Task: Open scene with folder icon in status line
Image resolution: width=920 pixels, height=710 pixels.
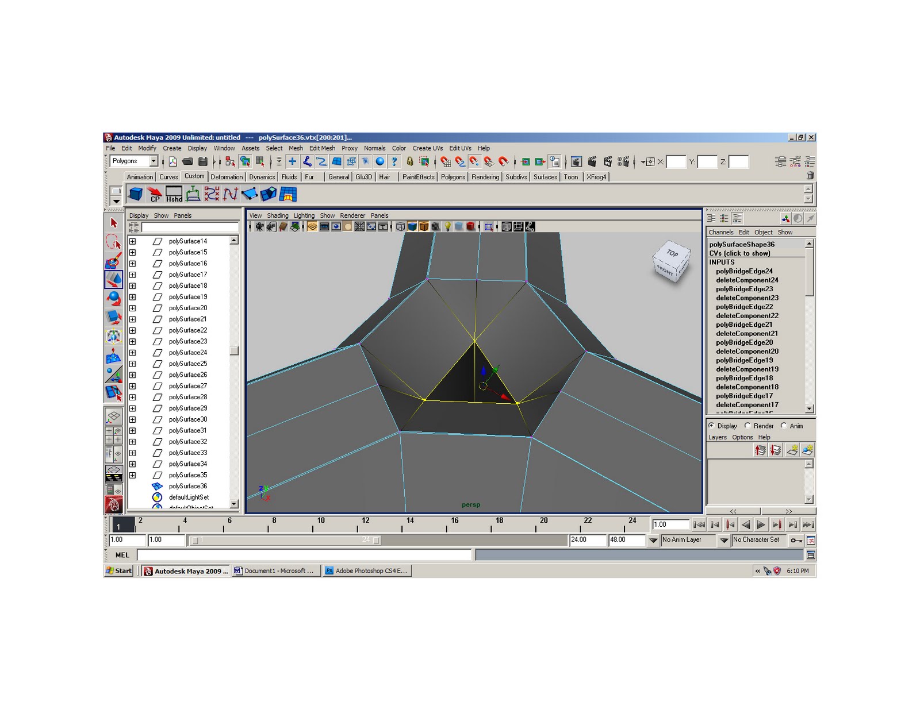Action: (x=187, y=162)
